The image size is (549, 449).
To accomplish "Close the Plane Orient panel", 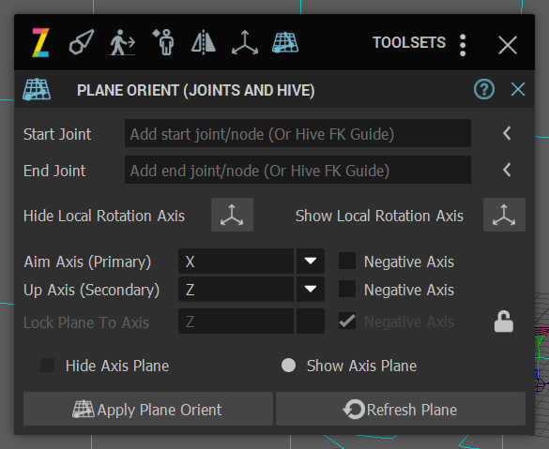I will click(x=518, y=90).
